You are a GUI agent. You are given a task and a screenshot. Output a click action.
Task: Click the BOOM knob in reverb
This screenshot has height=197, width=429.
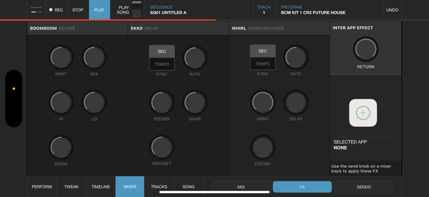(61, 147)
